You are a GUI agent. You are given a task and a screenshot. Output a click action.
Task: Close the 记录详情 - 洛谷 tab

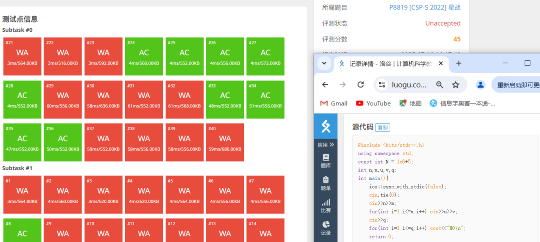[x=441, y=63]
